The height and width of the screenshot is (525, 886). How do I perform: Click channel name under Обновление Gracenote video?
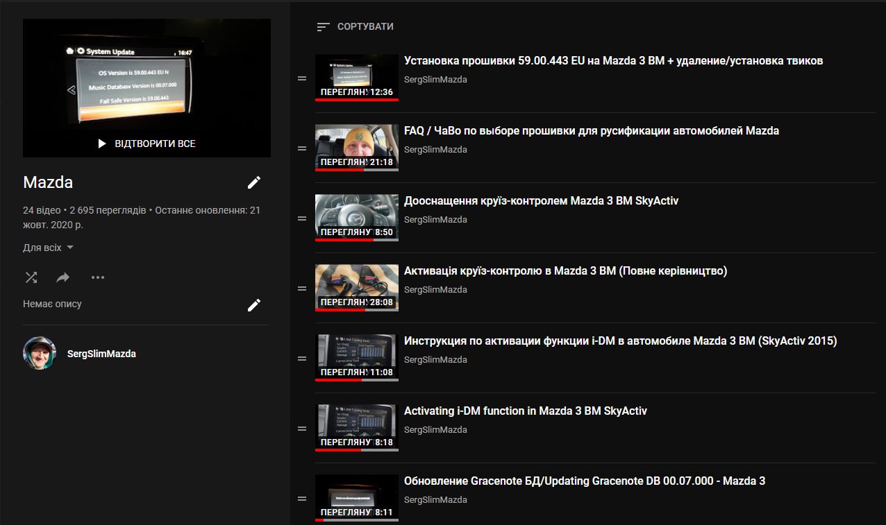click(x=435, y=500)
